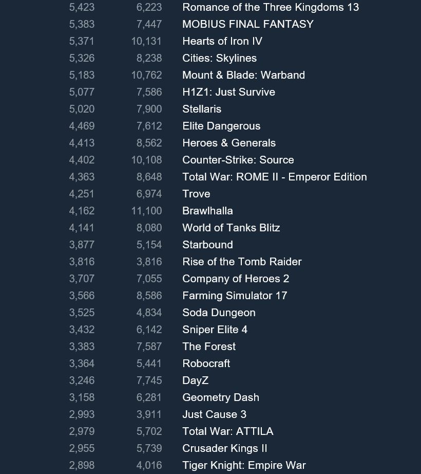The image size is (421, 474).
Task: Select Geometry Dash from the list
Action: (221, 397)
